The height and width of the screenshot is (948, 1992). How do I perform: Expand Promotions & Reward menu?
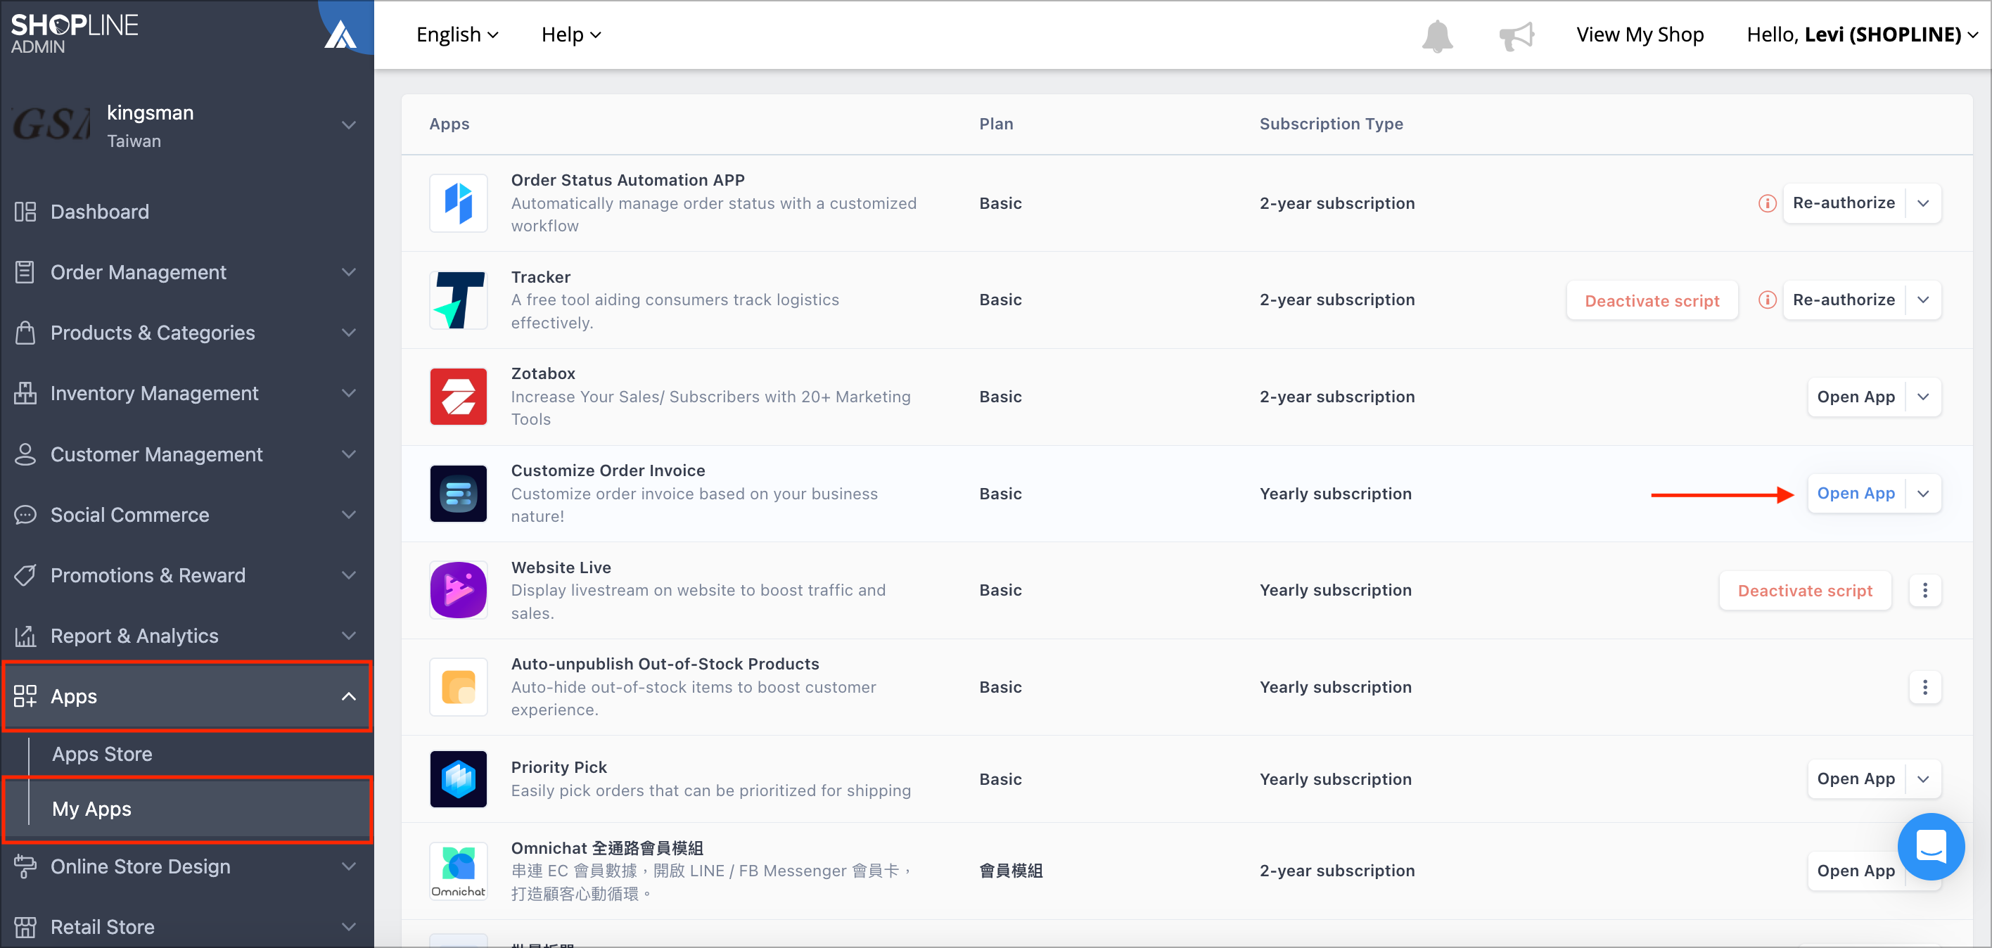[186, 575]
